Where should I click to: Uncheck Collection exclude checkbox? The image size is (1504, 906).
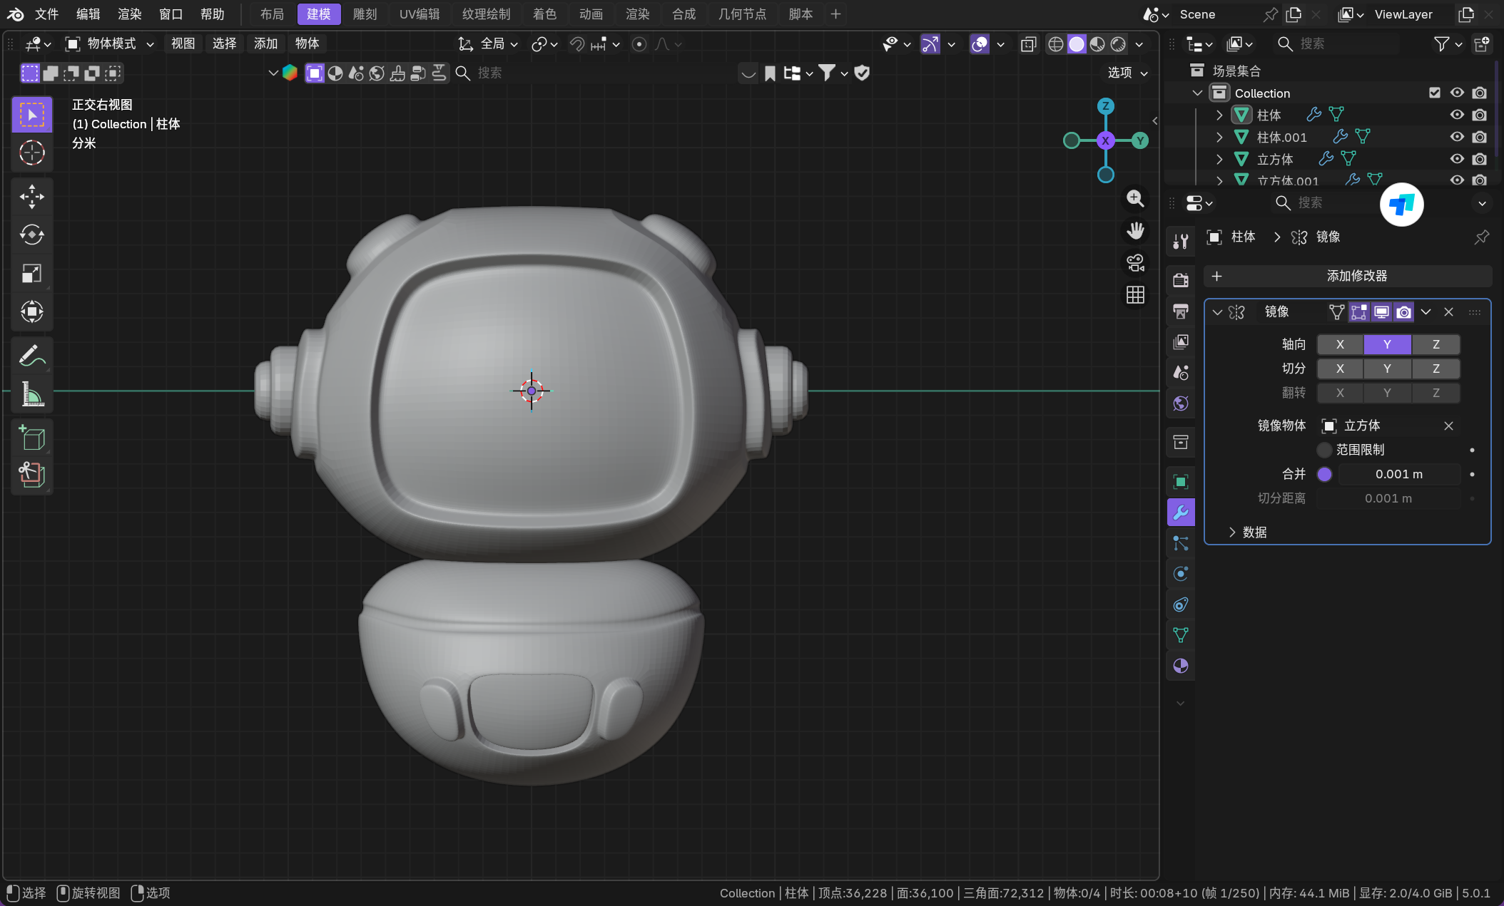[x=1434, y=93]
